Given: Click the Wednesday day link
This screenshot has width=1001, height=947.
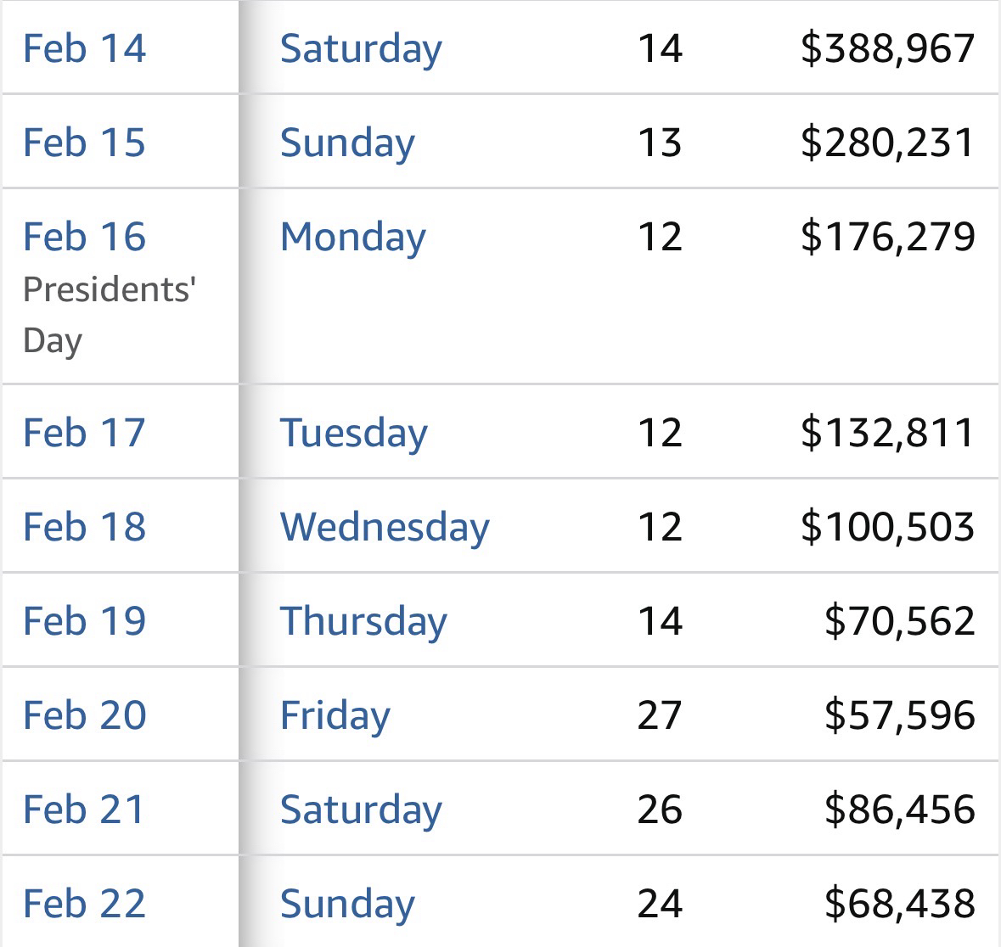Looking at the screenshot, I should click(x=385, y=527).
